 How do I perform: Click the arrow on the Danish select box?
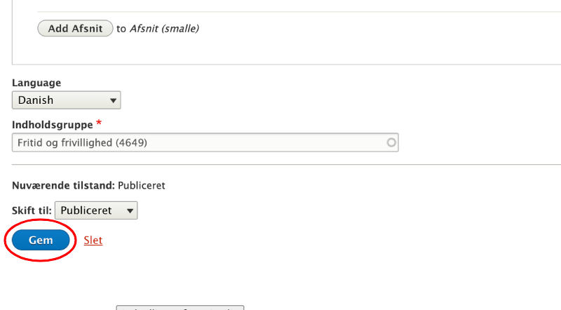[x=114, y=100]
